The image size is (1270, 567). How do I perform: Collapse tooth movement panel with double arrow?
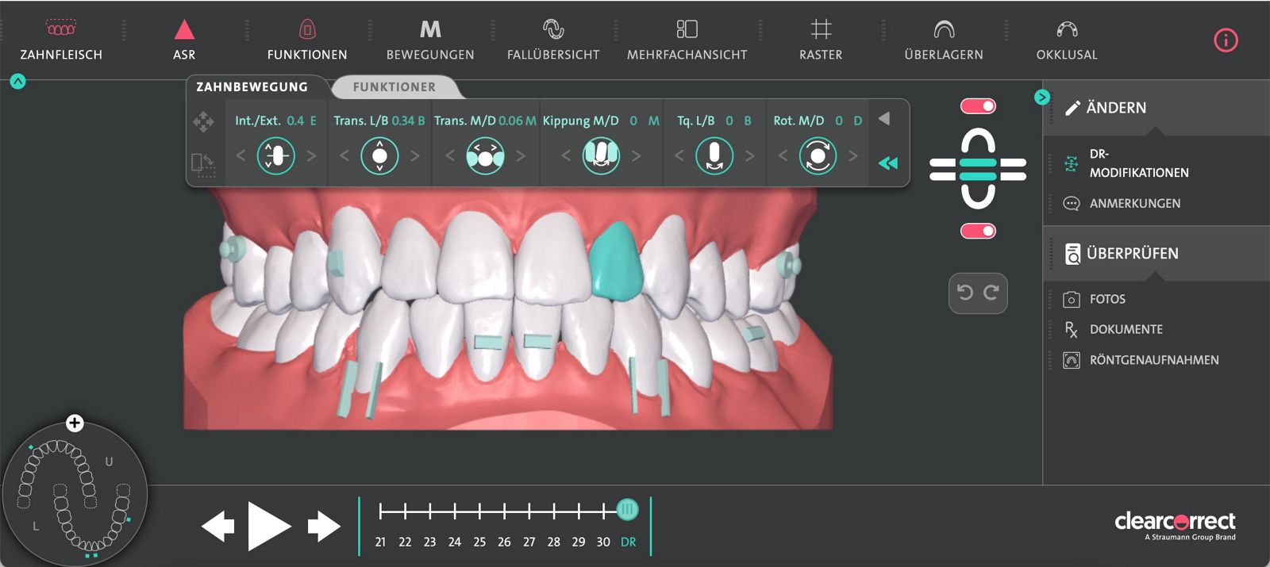(x=887, y=163)
